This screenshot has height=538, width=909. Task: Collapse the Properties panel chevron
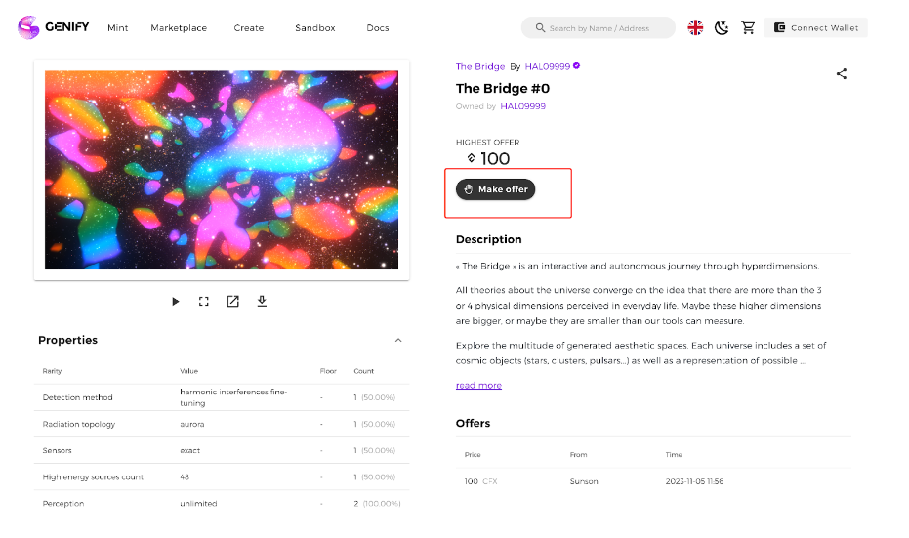coord(398,341)
